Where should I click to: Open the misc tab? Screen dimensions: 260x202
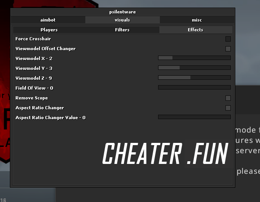coord(197,20)
